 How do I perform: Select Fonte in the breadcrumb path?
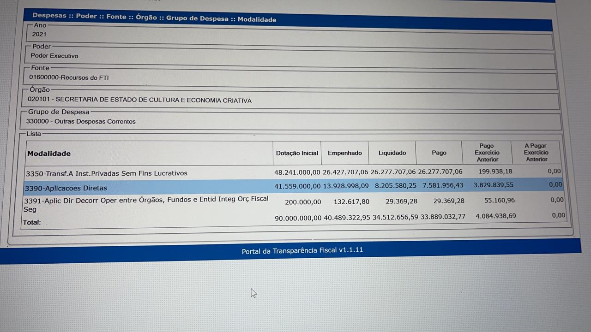pos(116,17)
